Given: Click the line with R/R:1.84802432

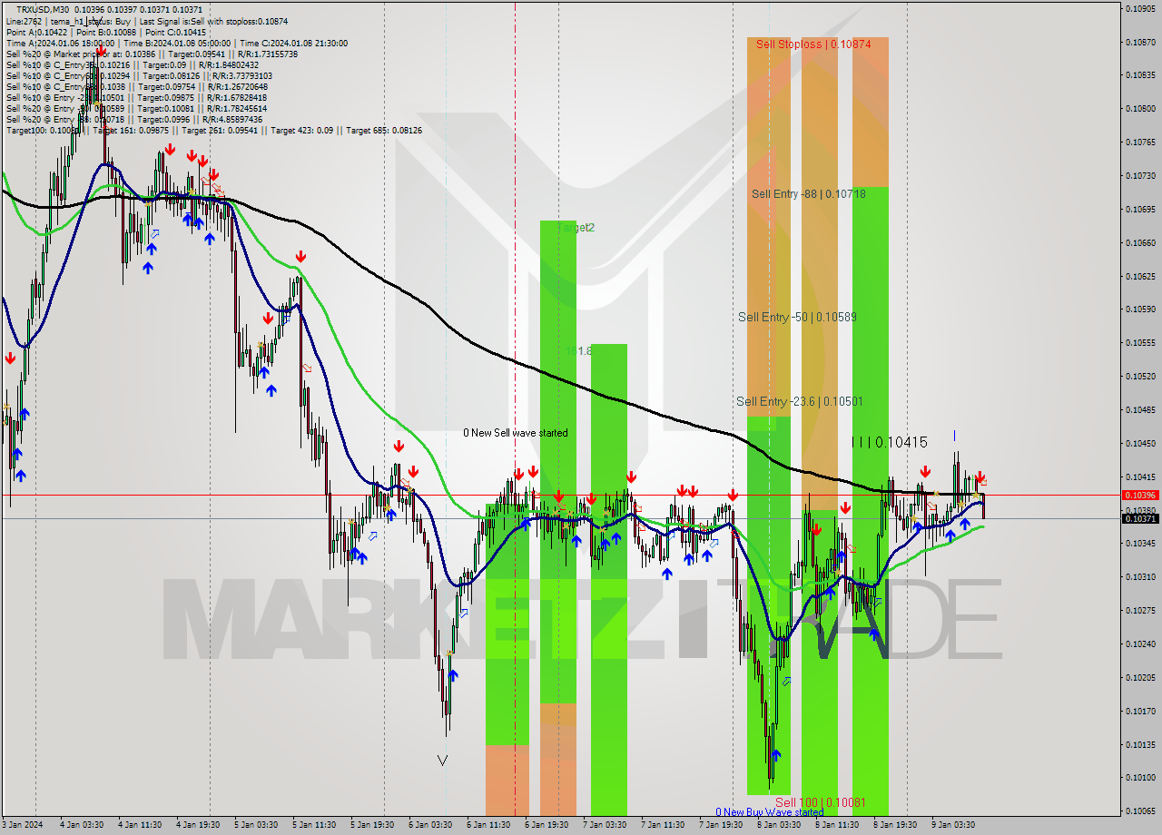Looking at the screenshot, I should point(132,64).
